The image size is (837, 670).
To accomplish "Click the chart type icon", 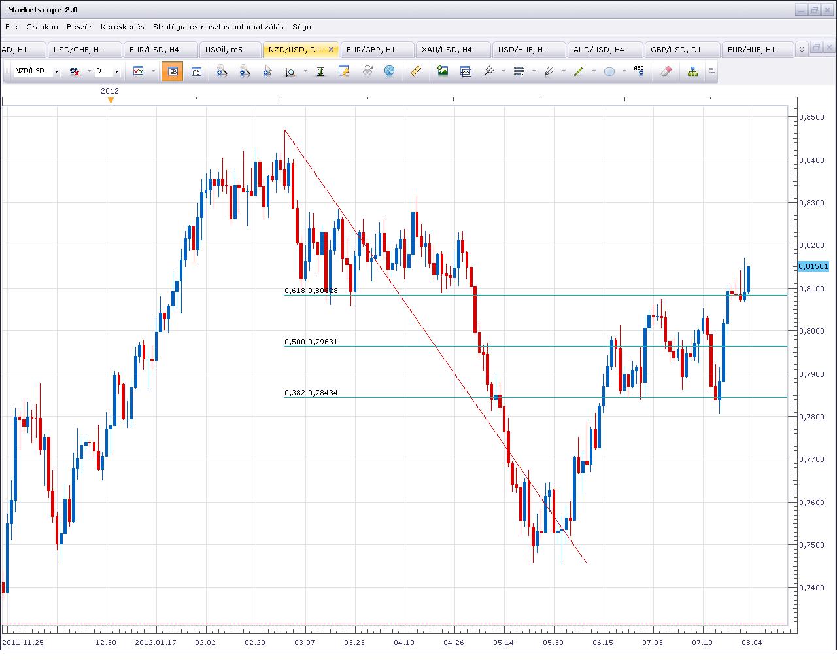I will (138, 71).
